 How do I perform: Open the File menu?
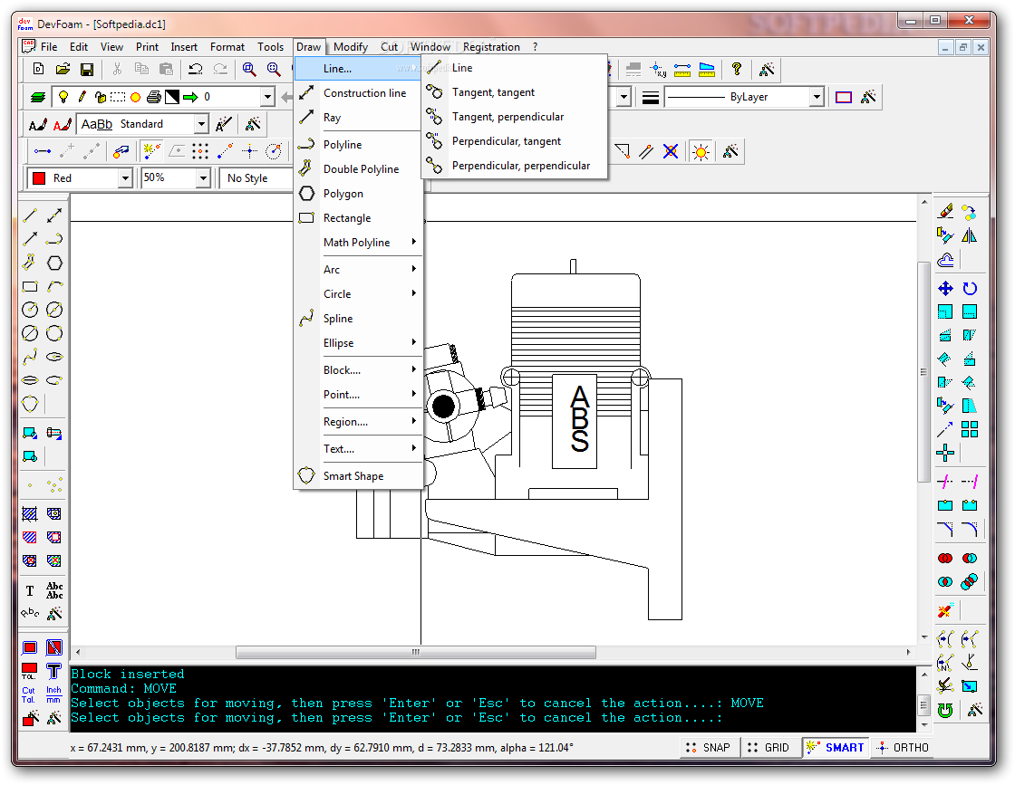click(x=49, y=46)
